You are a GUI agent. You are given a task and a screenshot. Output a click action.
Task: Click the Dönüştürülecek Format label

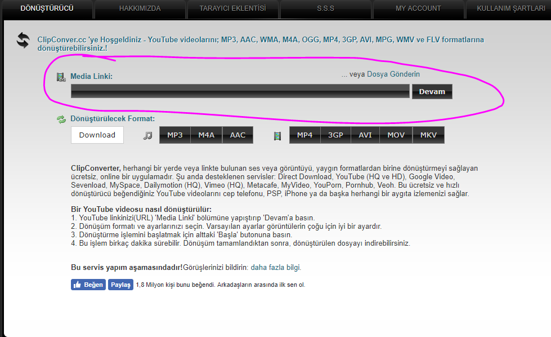(113, 118)
